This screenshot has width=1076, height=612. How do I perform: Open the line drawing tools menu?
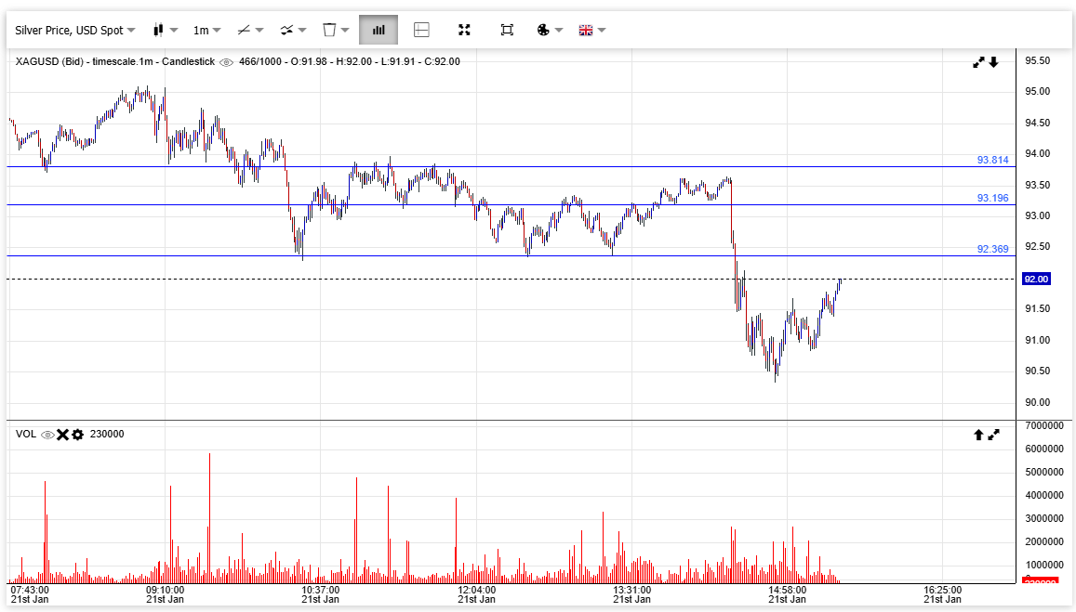tap(249, 30)
